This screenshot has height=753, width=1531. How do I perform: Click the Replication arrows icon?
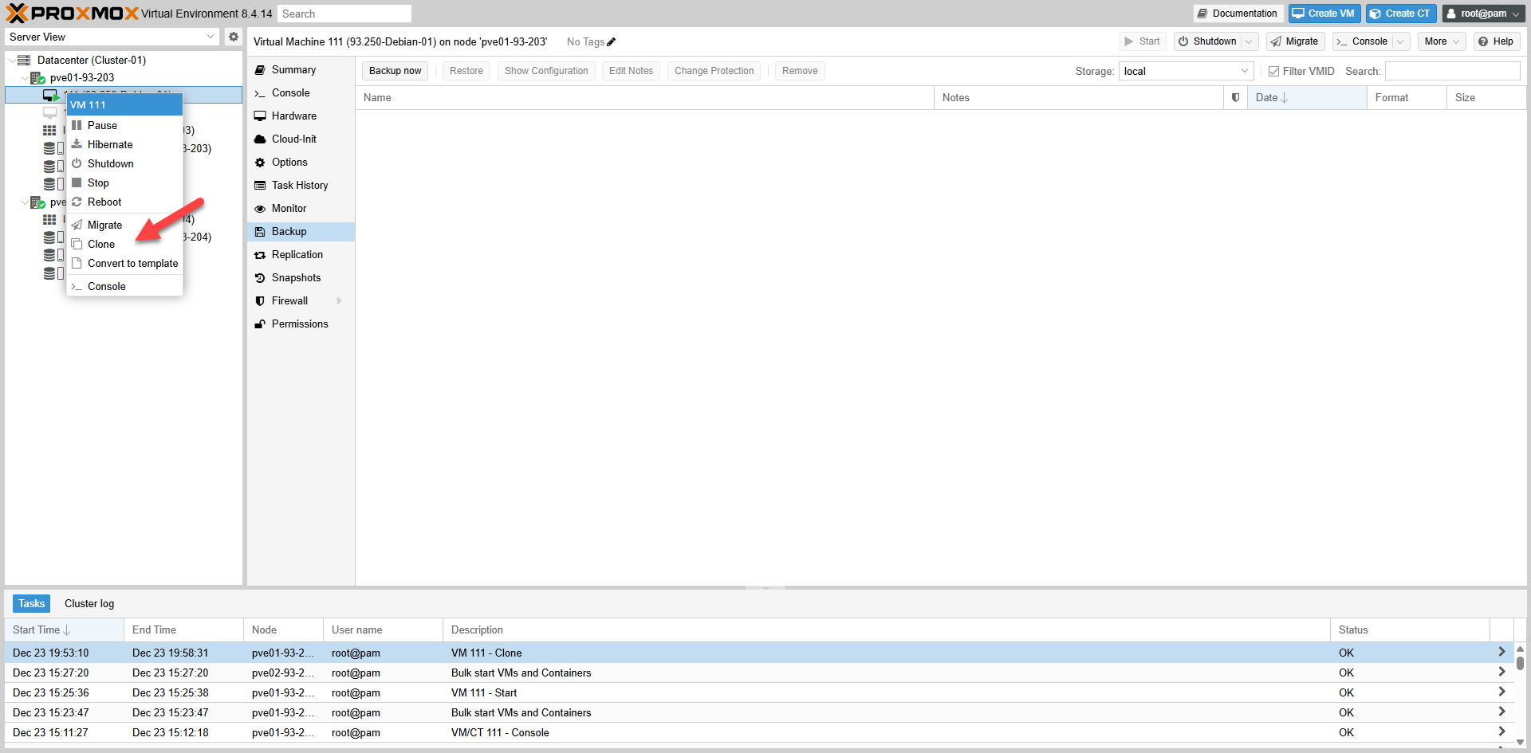click(260, 255)
